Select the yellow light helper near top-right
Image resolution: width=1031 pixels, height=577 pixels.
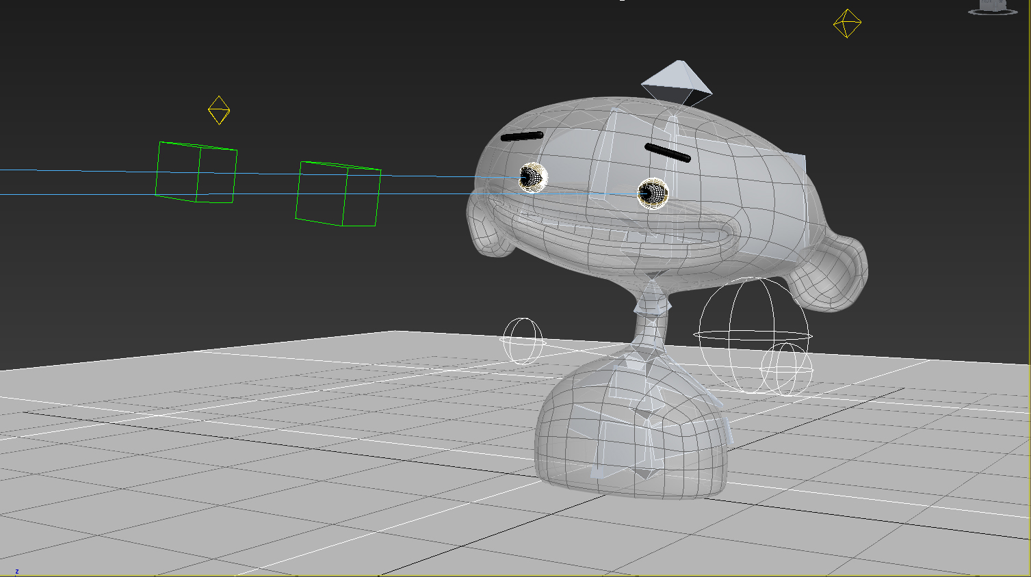point(847,23)
